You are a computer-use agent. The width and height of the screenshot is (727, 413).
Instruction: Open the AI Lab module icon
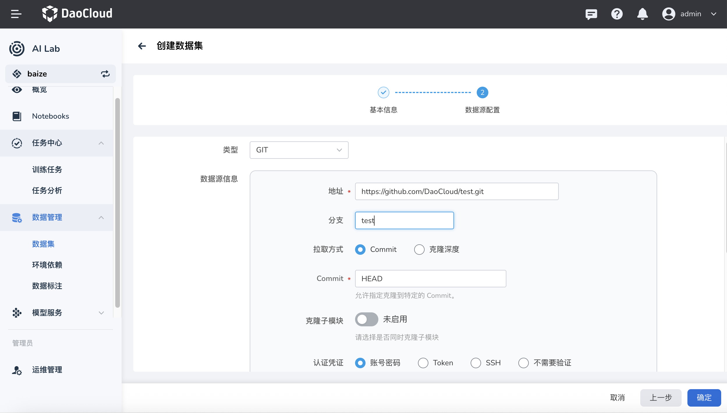17,49
